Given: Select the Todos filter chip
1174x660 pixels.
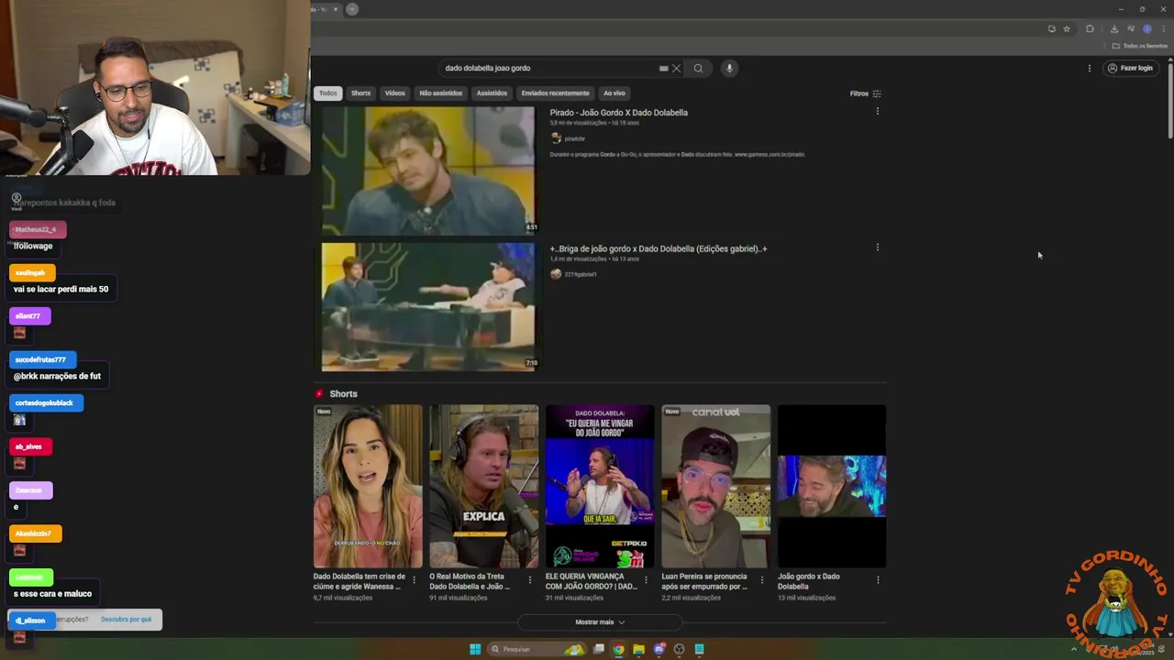Looking at the screenshot, I should (327, 93).
